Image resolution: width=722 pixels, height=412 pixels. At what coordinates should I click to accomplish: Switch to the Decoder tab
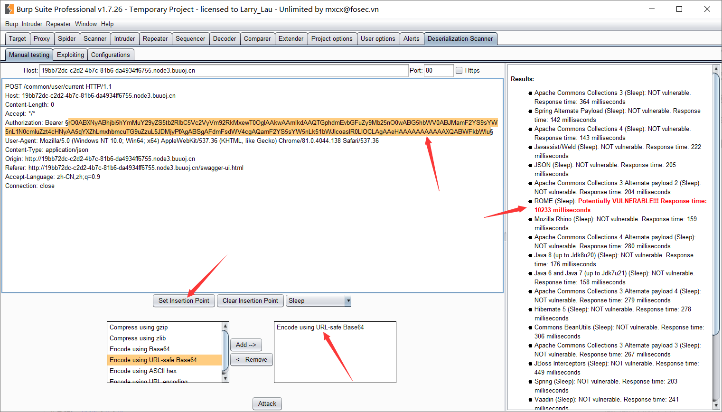[225, 39]
